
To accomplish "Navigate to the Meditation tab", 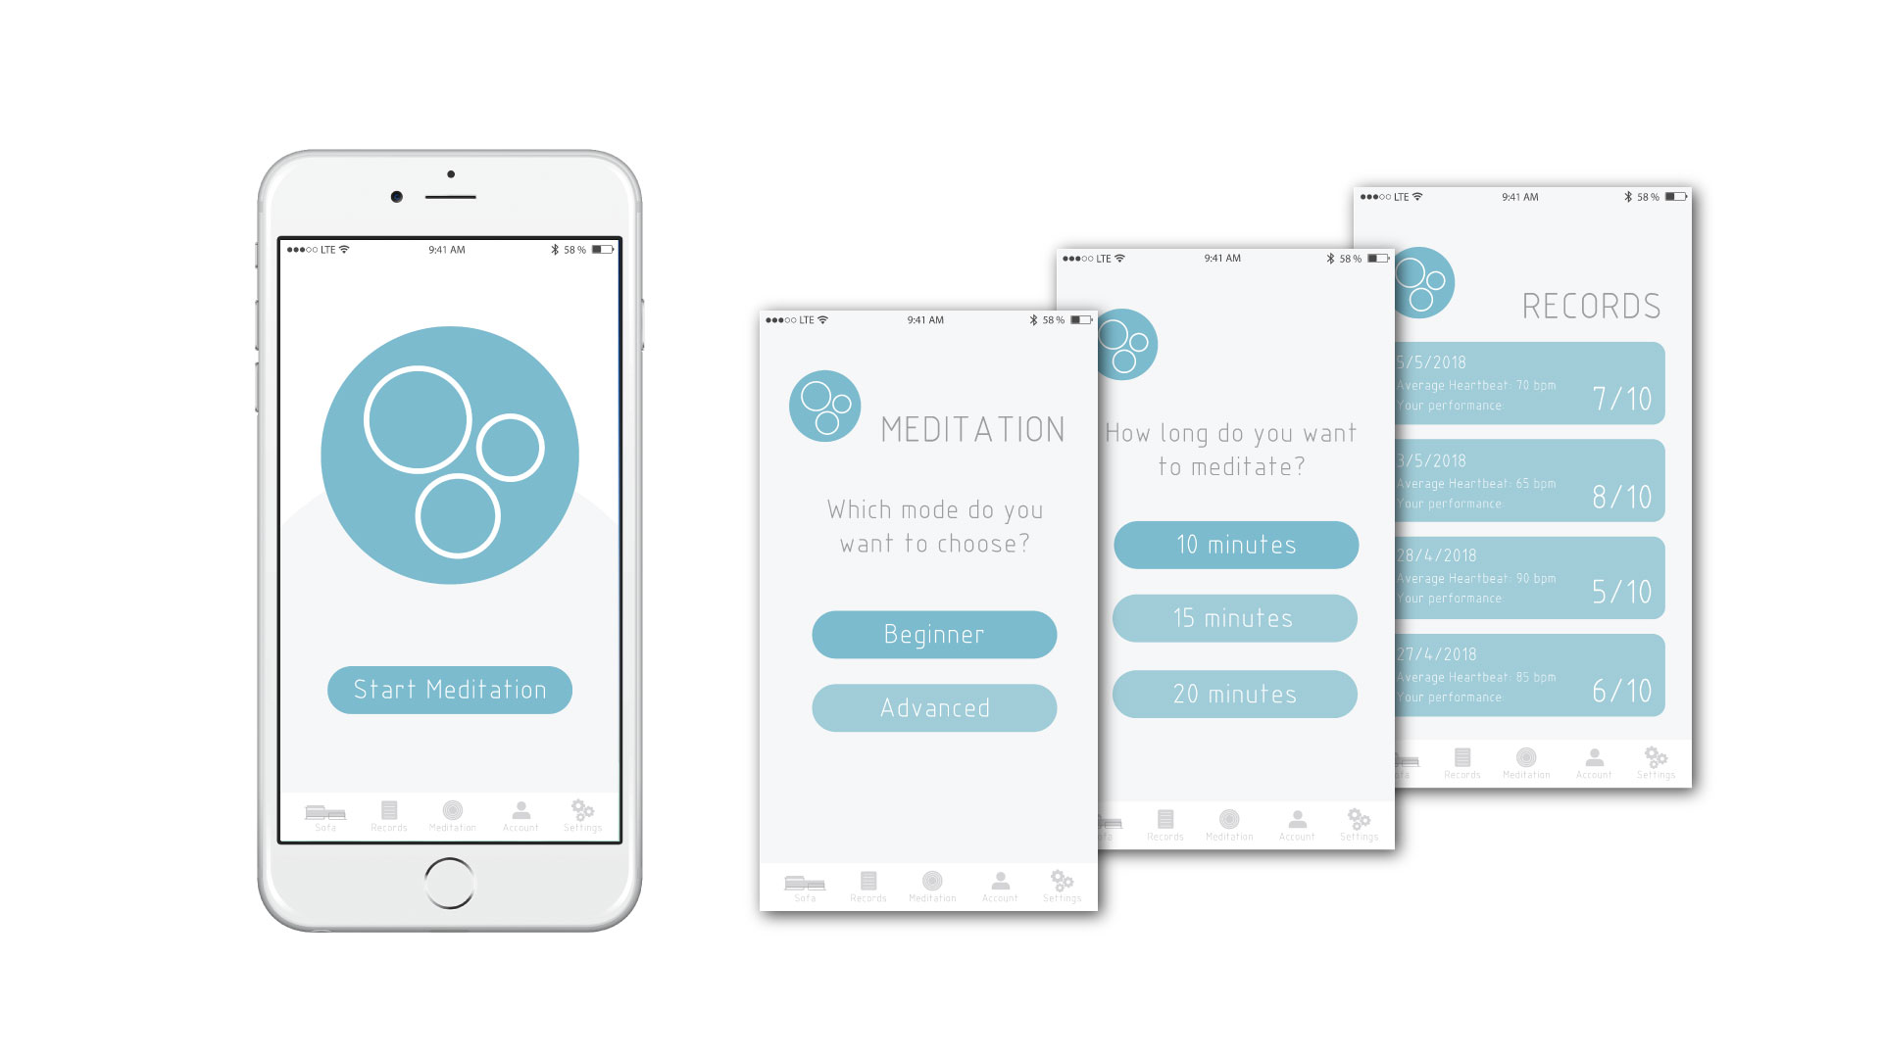I will (451, 816).
